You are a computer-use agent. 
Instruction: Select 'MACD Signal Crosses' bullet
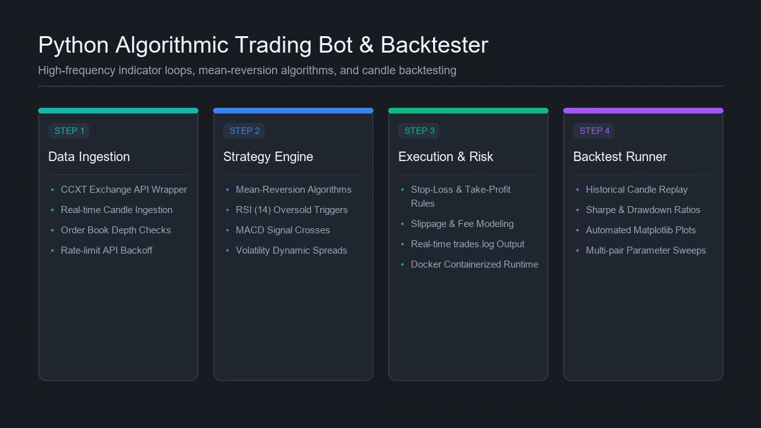(283, 230)
